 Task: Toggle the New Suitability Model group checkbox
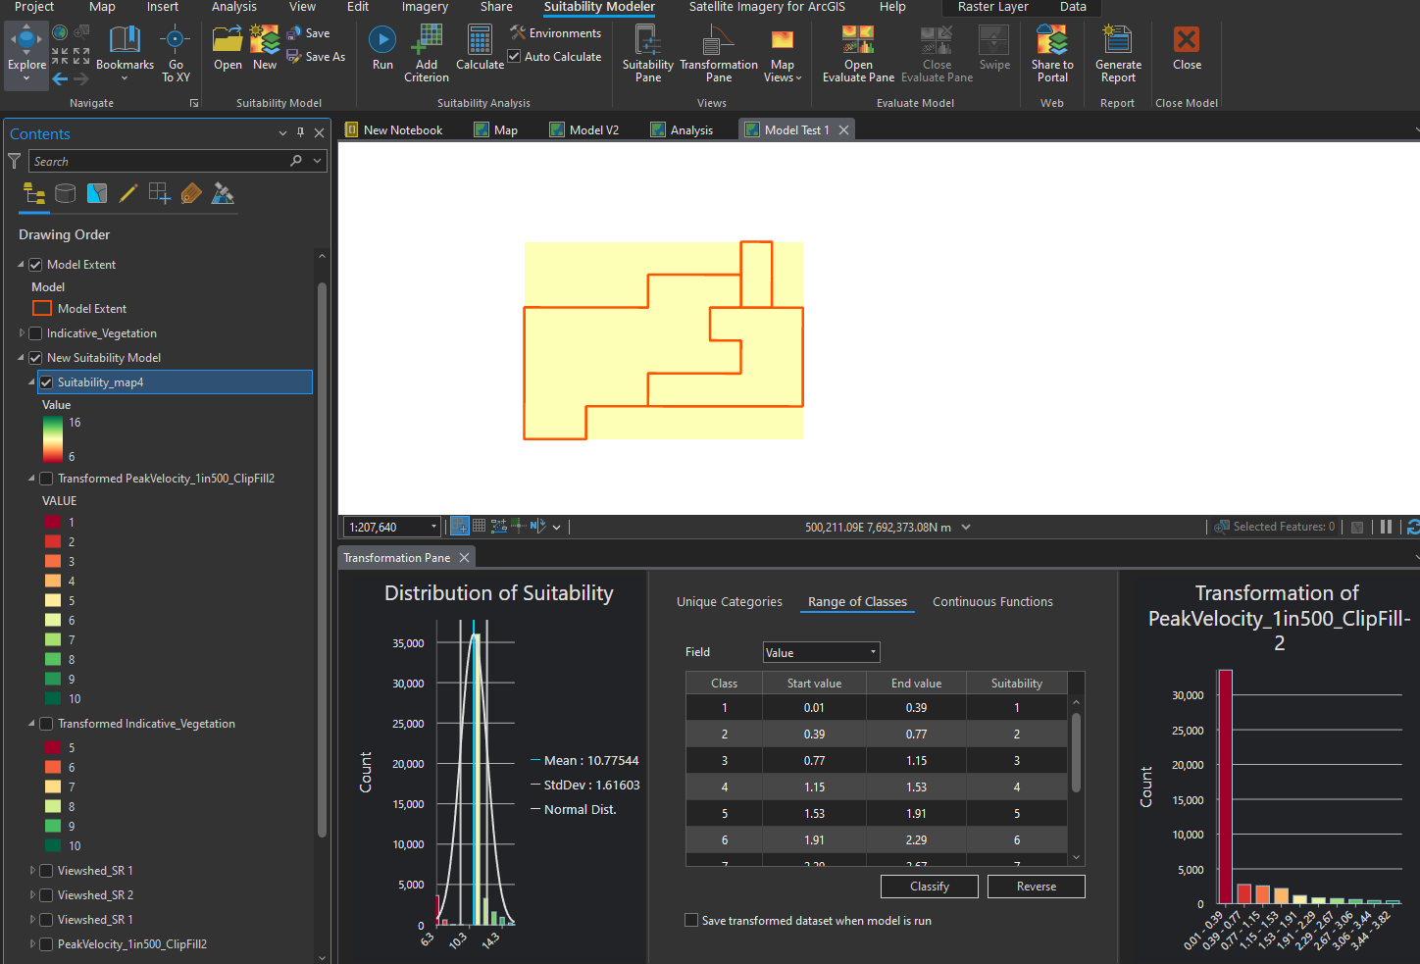(35, 358)
